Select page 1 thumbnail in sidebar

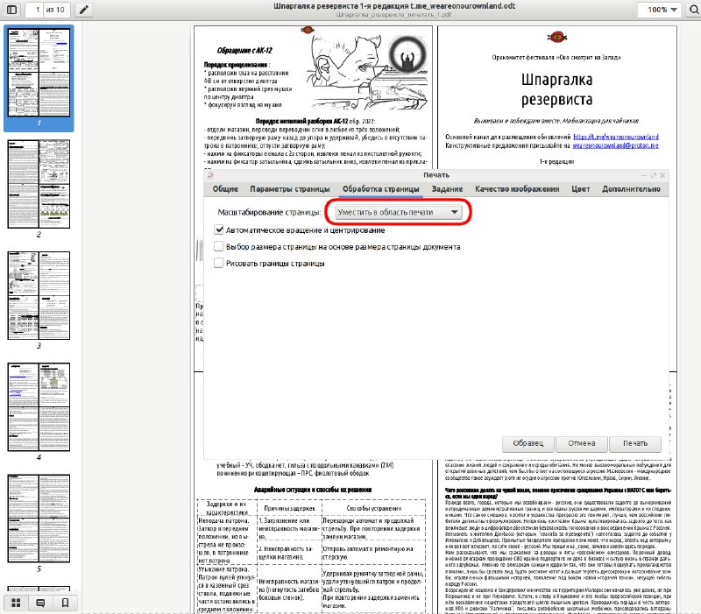click(x=39, y=73)
